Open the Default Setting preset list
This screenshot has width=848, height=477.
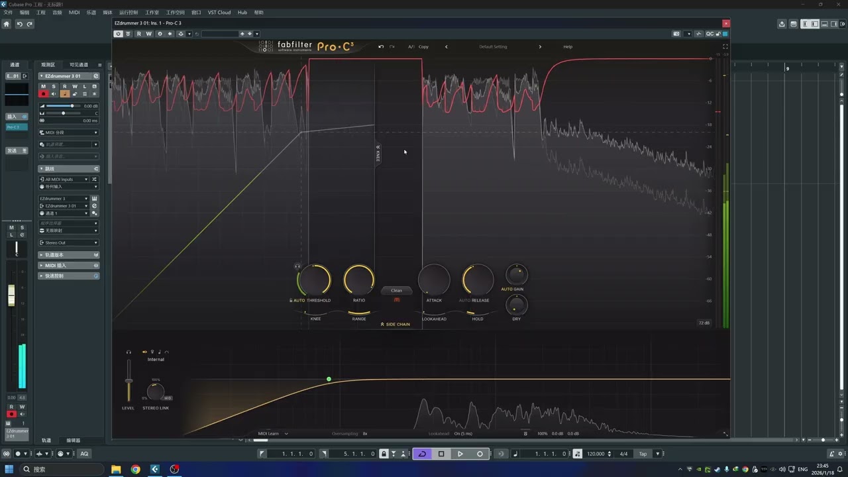coord(493,47)
